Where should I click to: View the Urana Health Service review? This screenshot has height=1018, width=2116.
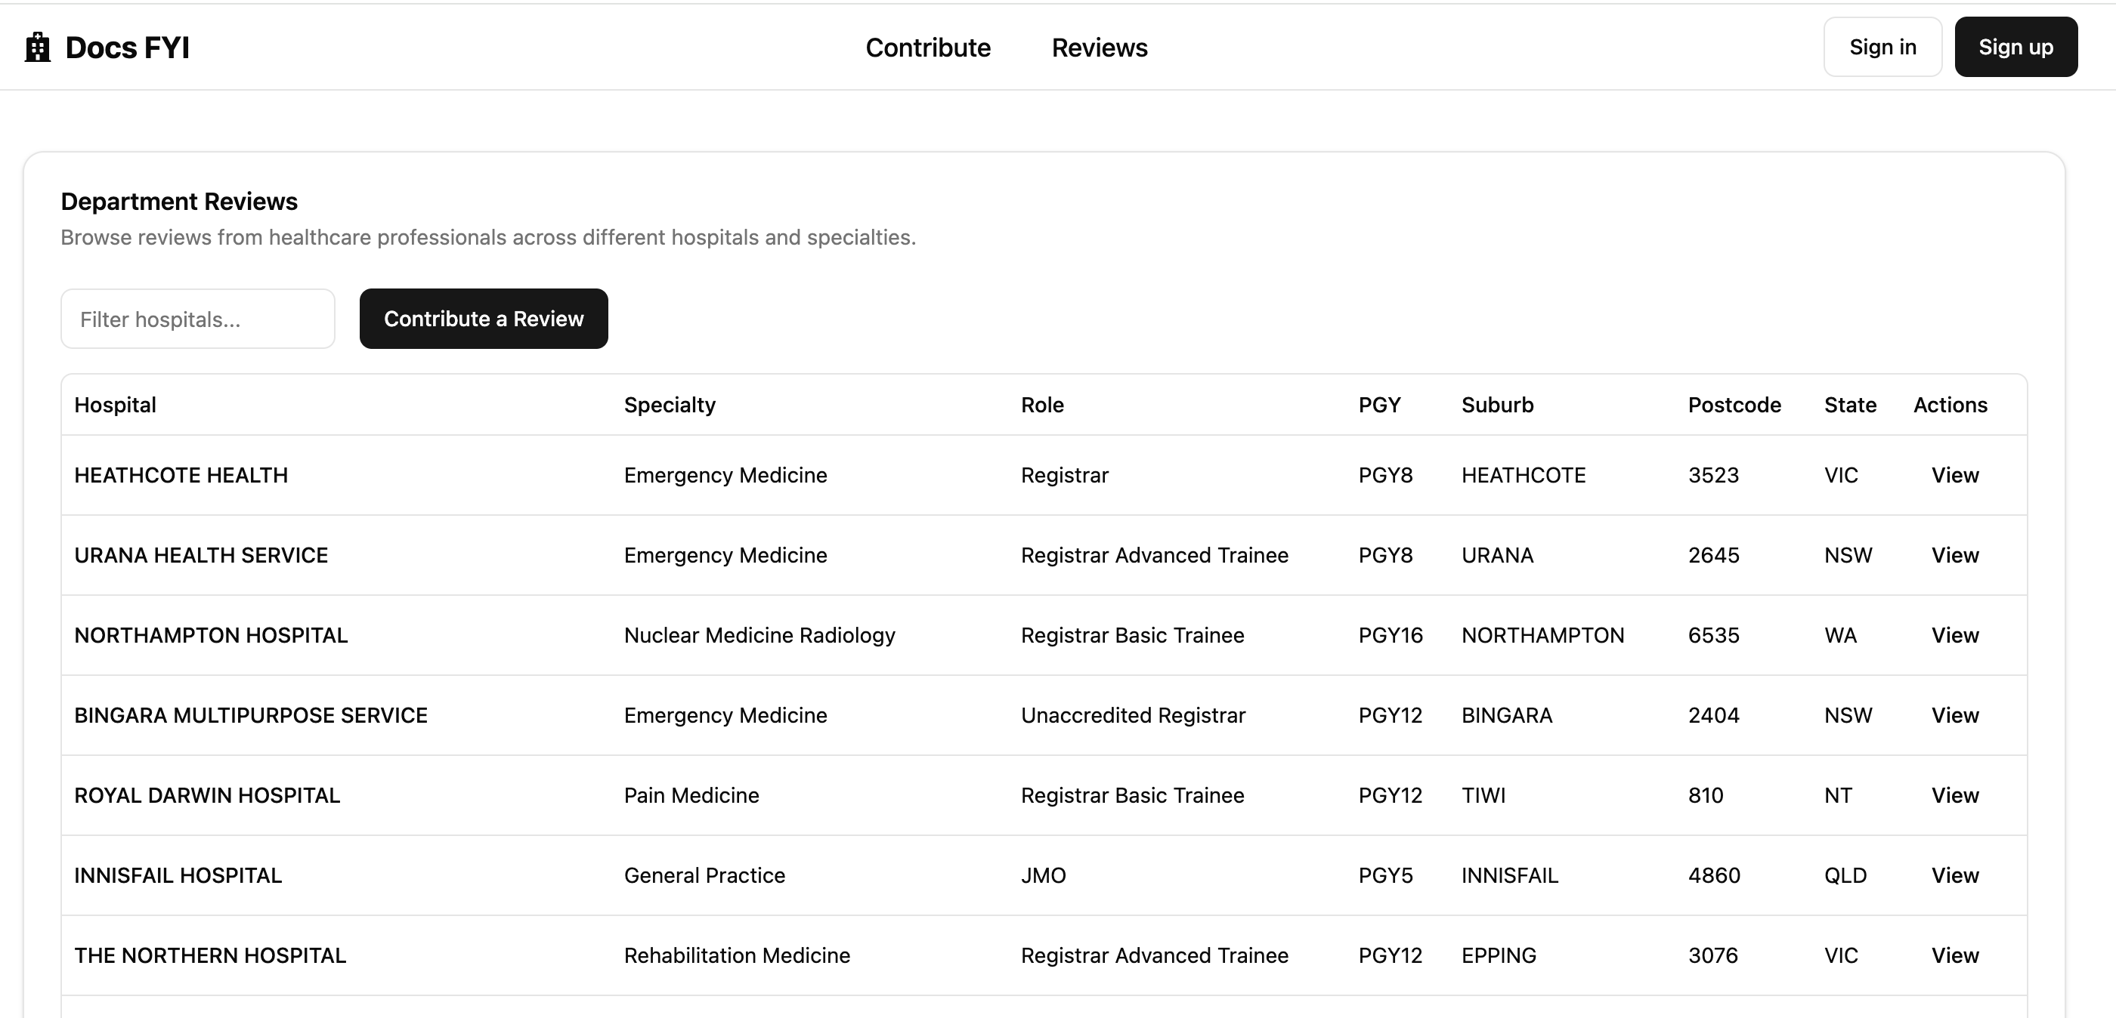pos(1954,555)
